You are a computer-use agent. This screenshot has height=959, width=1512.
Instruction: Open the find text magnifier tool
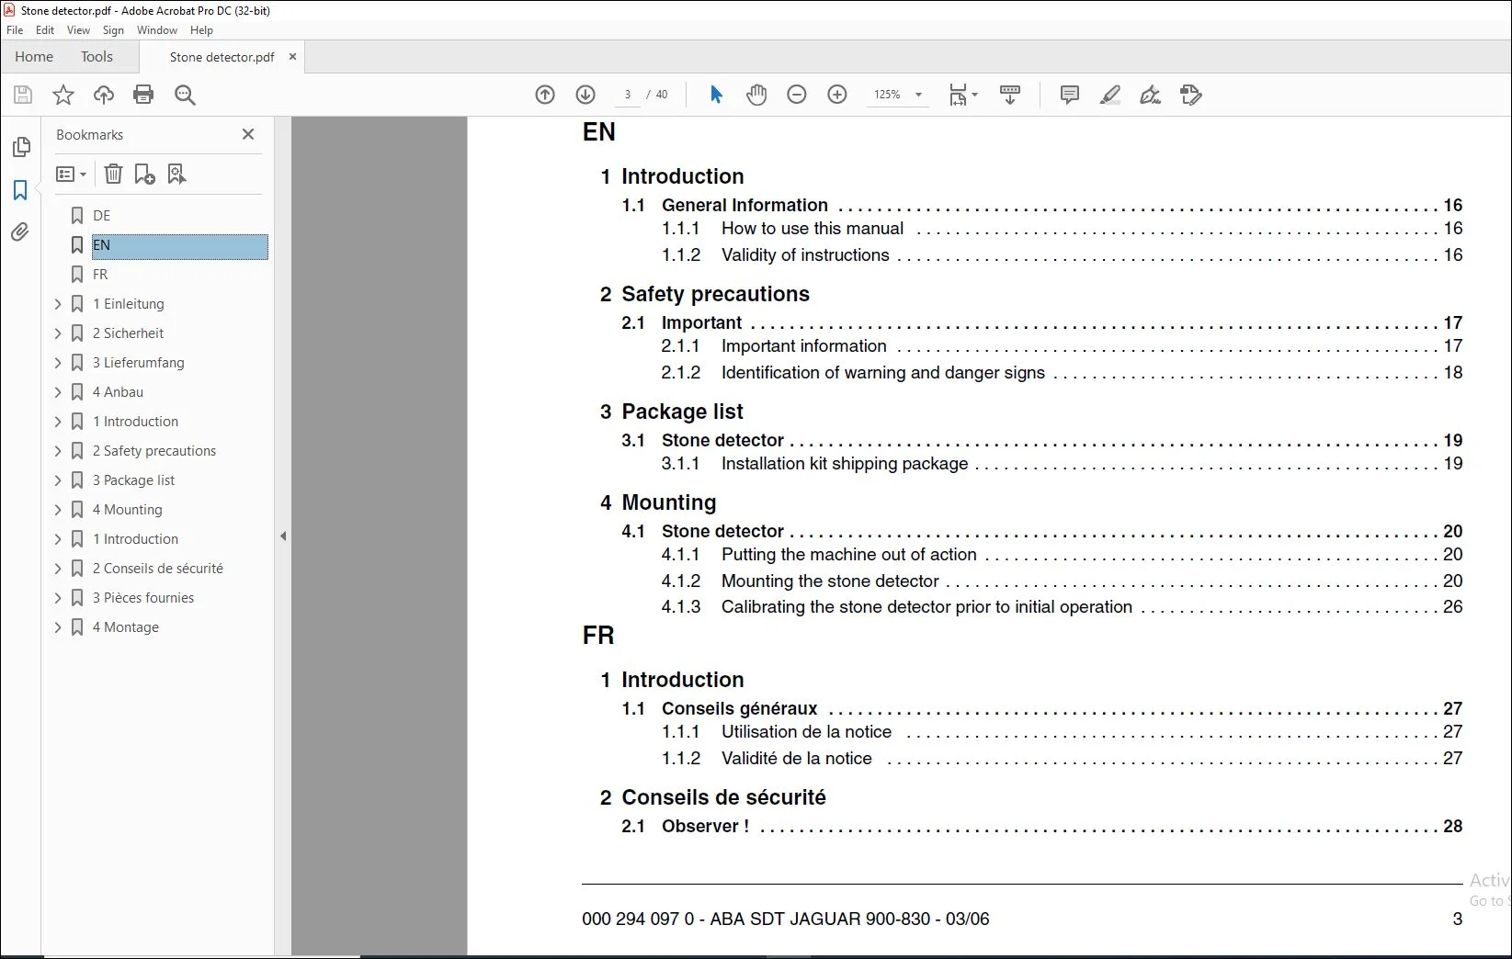[185, 95]
